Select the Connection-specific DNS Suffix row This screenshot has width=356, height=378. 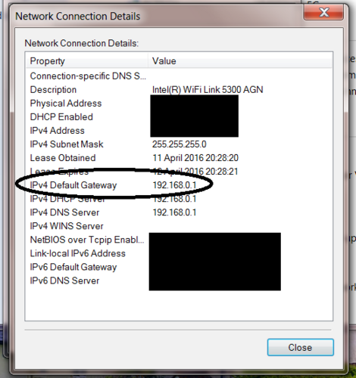(179, 76)
